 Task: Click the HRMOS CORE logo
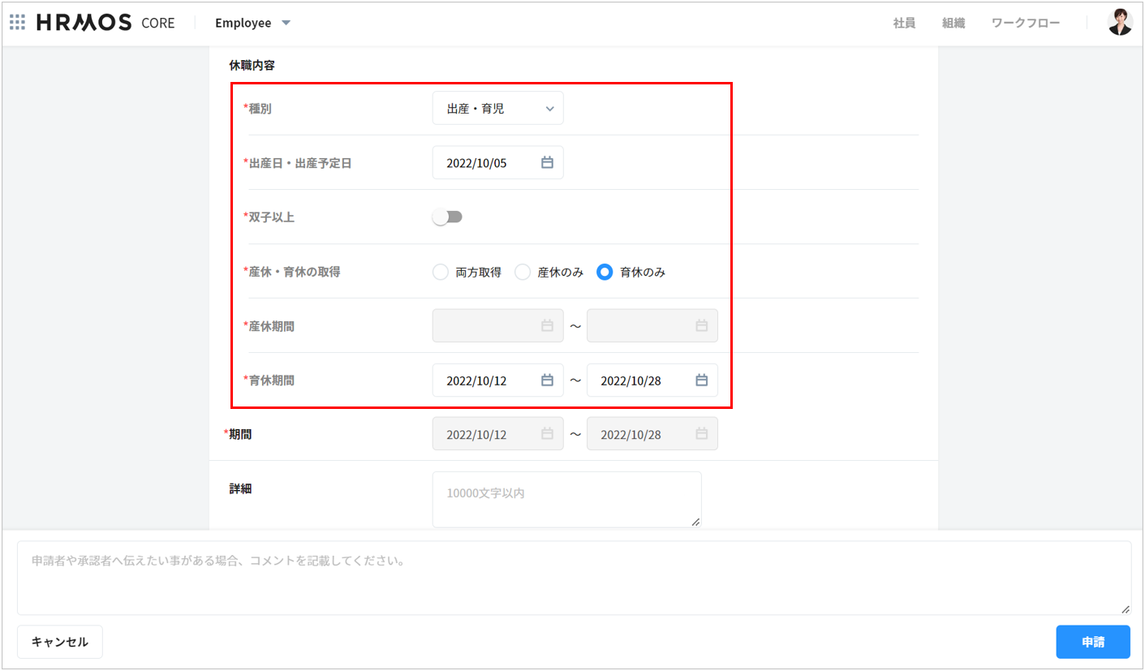pyautogui.click(x=105, y=23)
